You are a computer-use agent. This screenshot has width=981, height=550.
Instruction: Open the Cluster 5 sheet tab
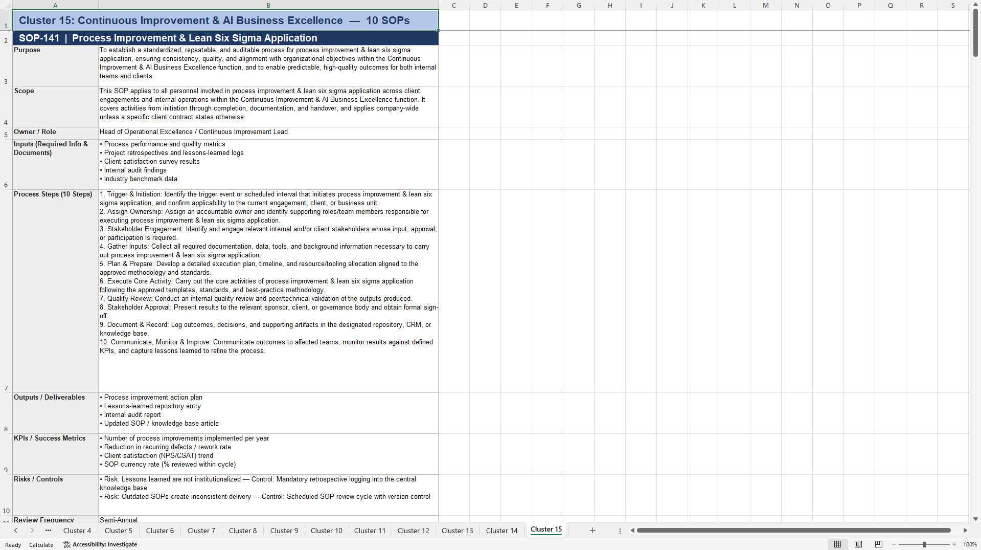[x=119, y=531]
